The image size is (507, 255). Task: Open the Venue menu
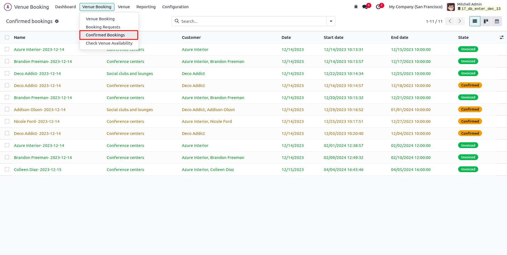[x=124, y=7]
